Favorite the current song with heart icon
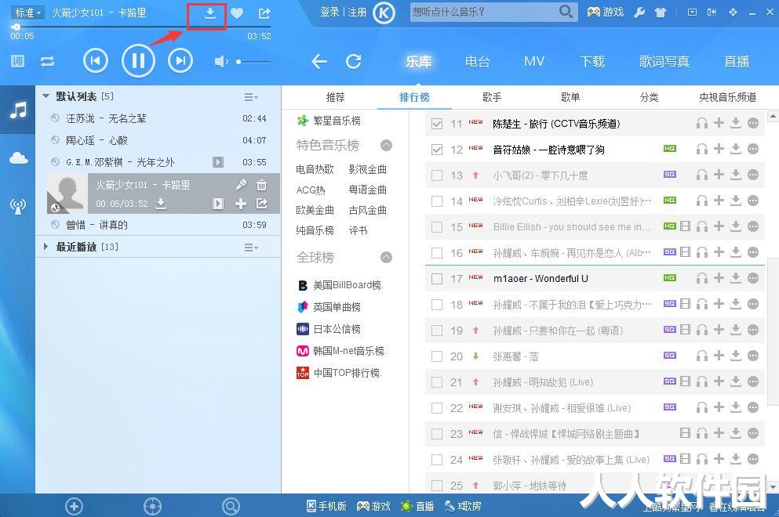Image resolution: width=779 pixels, height=517 pixels. (x=237, y=13)
